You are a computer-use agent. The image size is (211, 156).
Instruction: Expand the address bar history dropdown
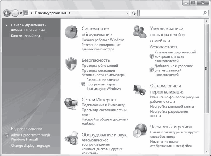(x=127, y=13)
